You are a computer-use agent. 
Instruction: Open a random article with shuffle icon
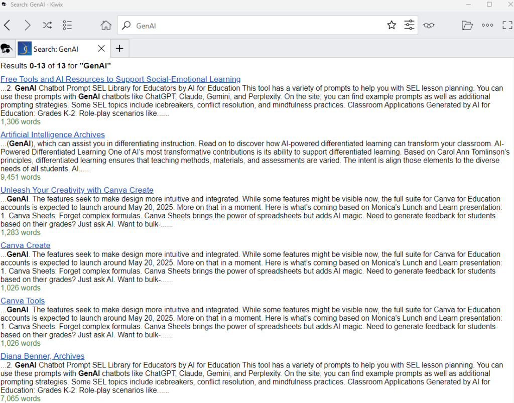tap(47, 25)
